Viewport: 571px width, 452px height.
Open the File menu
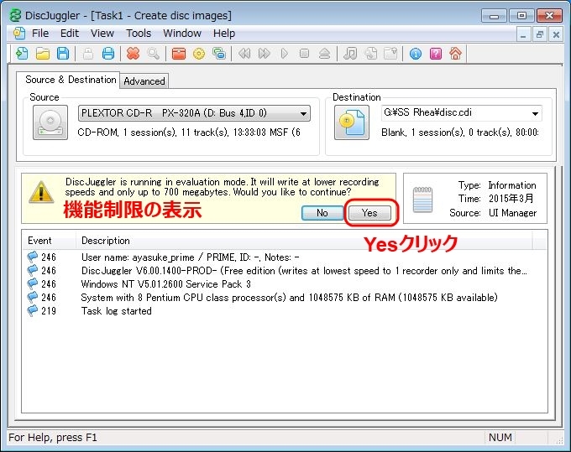tap(40, 34)
